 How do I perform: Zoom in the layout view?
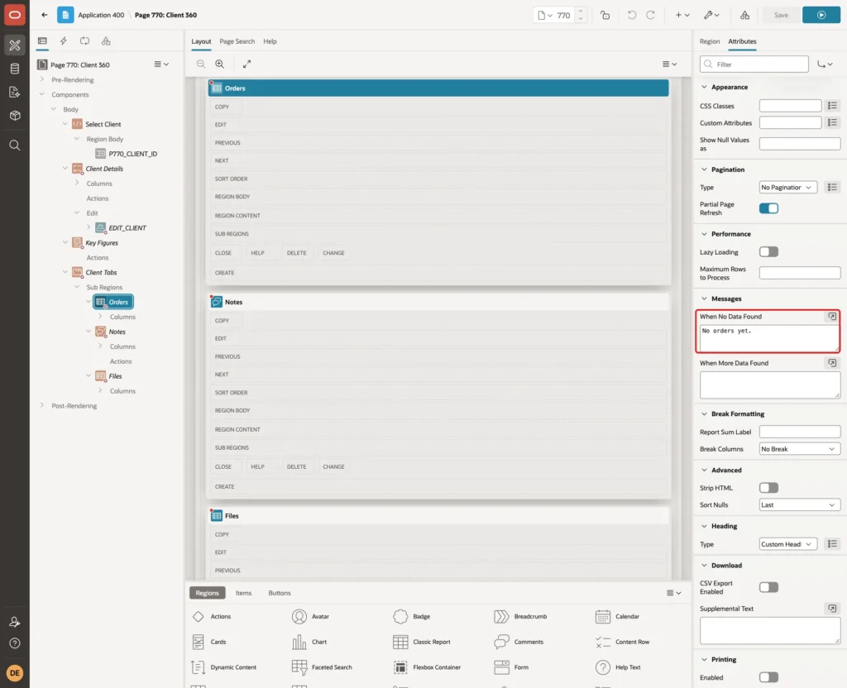click(x=220, y=64)
